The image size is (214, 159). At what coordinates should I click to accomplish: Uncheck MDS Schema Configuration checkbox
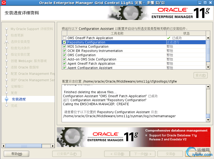point(64,47)
